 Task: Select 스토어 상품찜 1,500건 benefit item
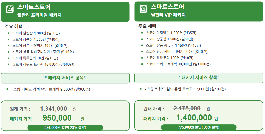pyautogui.click(x=170, y=39)
